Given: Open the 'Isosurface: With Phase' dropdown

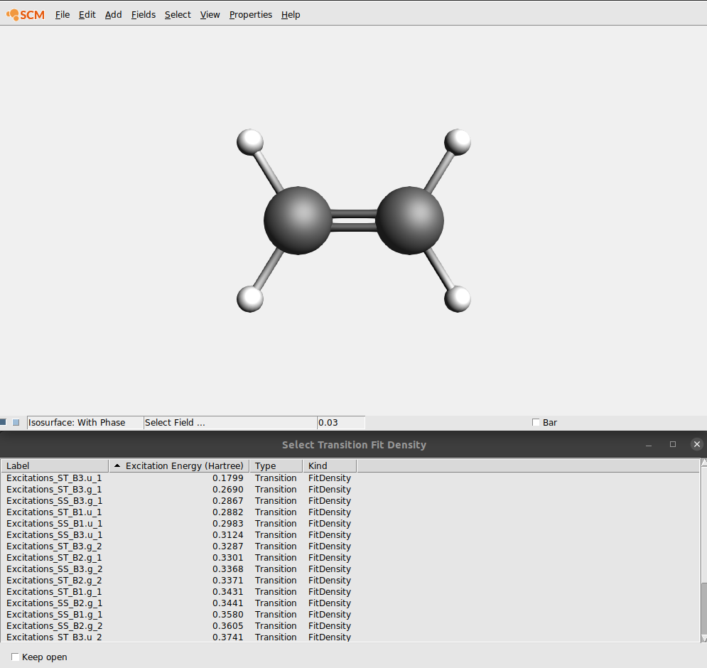Looking at the screenshot, I should click(85, 422).
